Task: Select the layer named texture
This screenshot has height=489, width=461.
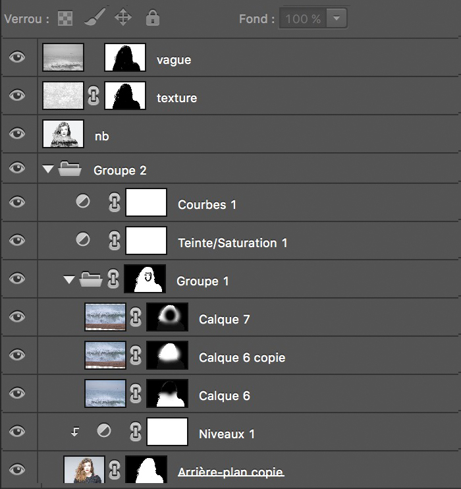Action: point(176,98)
